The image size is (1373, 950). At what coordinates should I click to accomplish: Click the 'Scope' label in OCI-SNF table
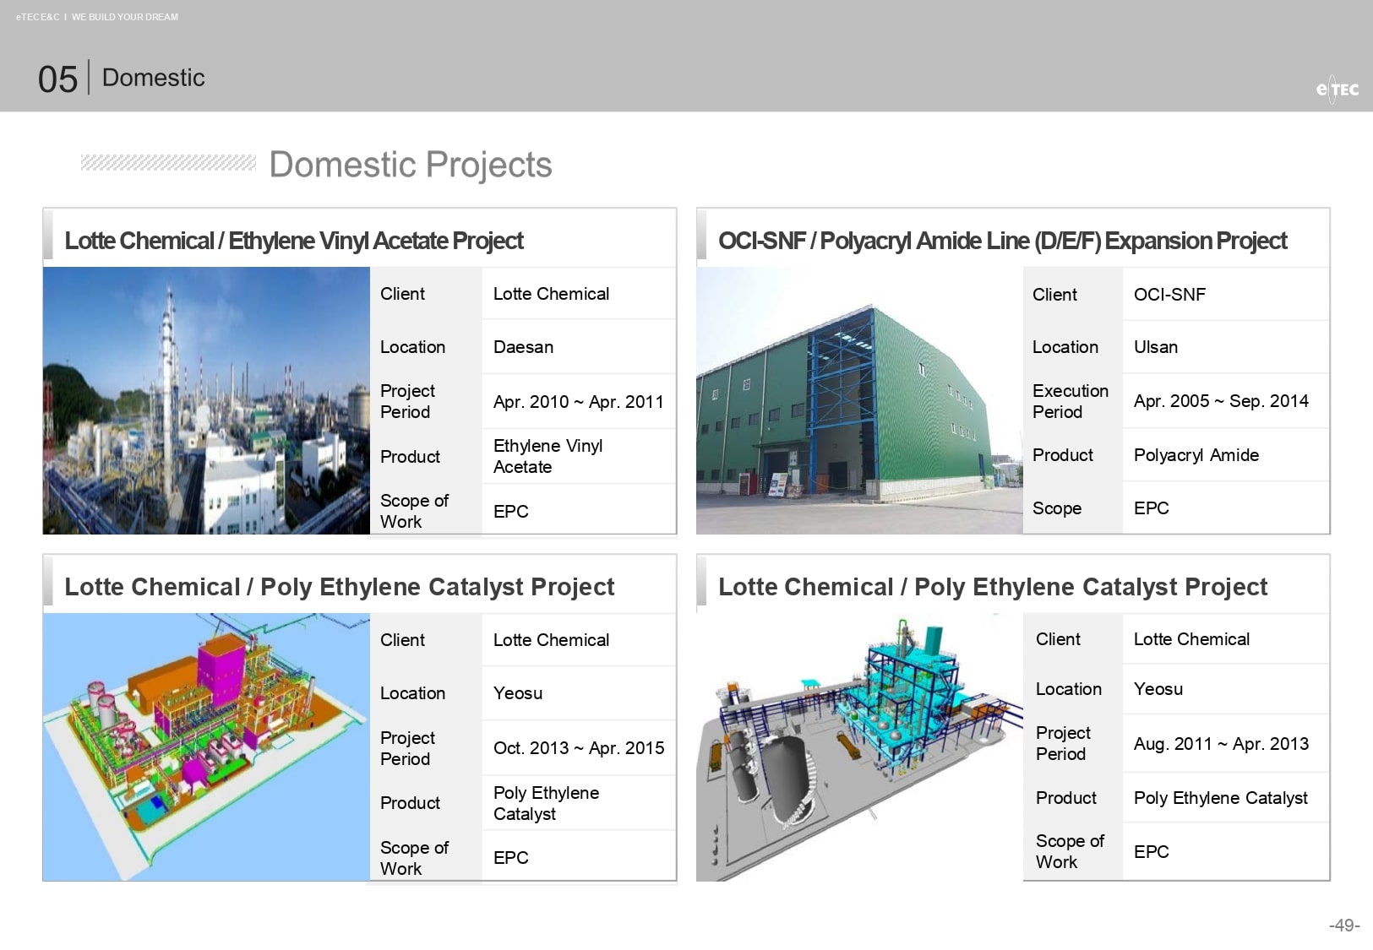(x=1057, y=508)
